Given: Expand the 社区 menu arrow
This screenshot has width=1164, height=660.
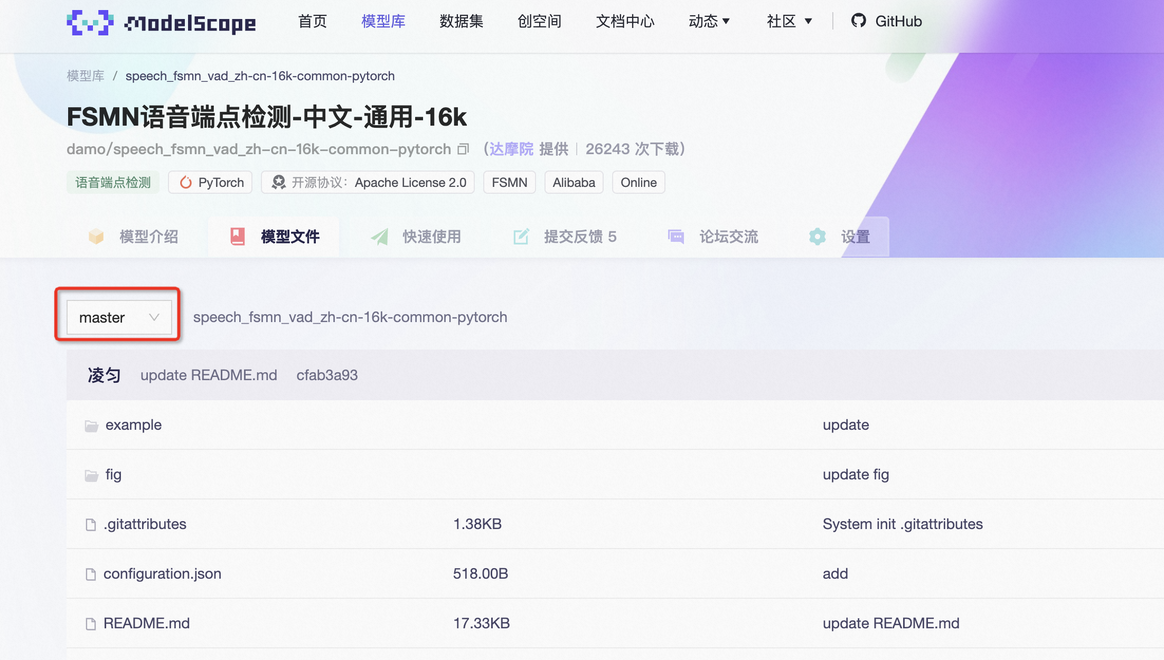Looking at the screenshot, I should pos(808,21).
